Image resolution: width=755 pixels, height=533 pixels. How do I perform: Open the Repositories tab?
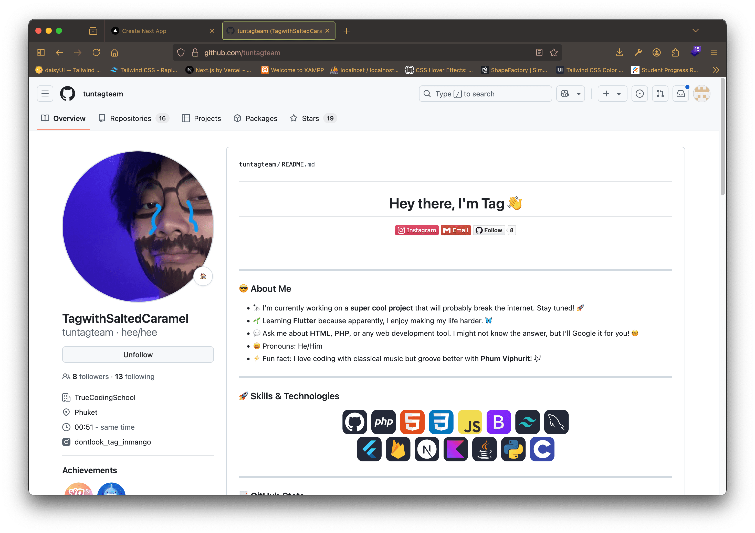[134, 119]
